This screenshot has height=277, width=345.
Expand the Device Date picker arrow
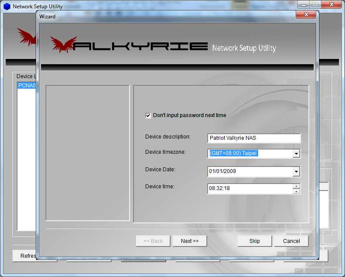pos(296,171)
